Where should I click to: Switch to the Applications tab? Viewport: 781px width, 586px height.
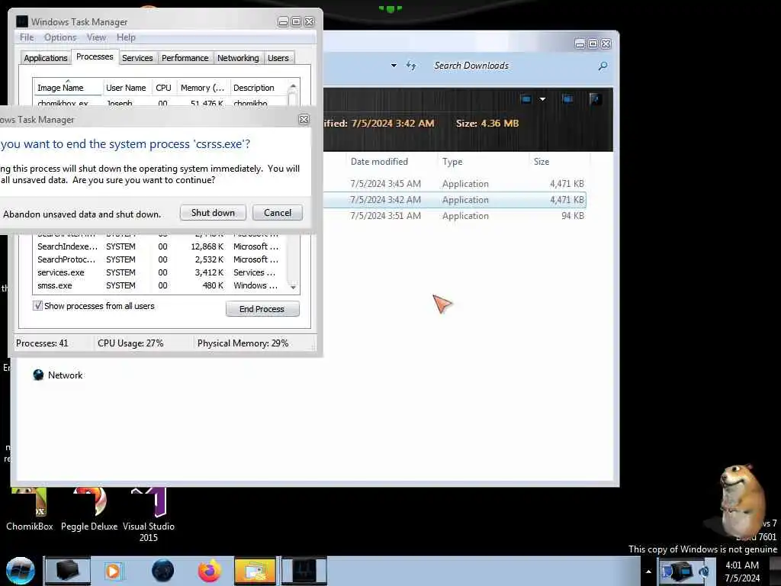pos(45,58)
